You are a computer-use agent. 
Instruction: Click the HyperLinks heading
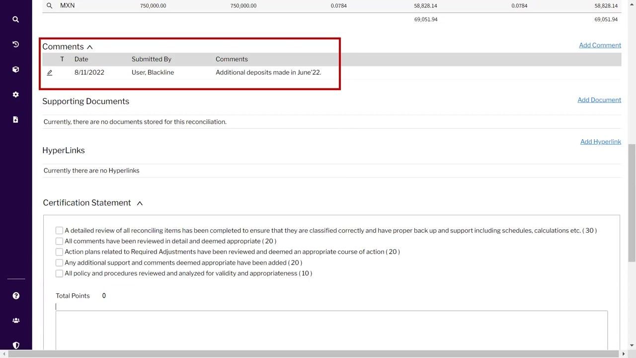[x=64, y=151]
